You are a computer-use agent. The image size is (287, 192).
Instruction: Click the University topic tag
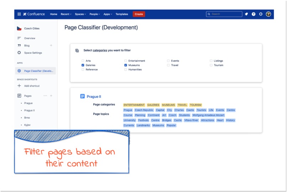coord(129,120)
